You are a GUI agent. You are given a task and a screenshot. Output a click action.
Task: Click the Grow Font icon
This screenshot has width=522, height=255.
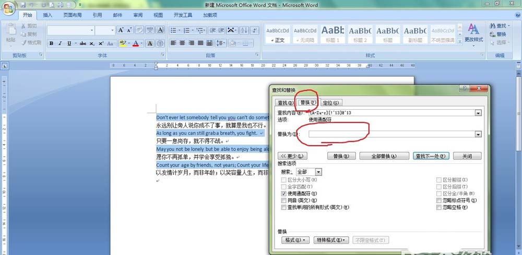point(121,30)
